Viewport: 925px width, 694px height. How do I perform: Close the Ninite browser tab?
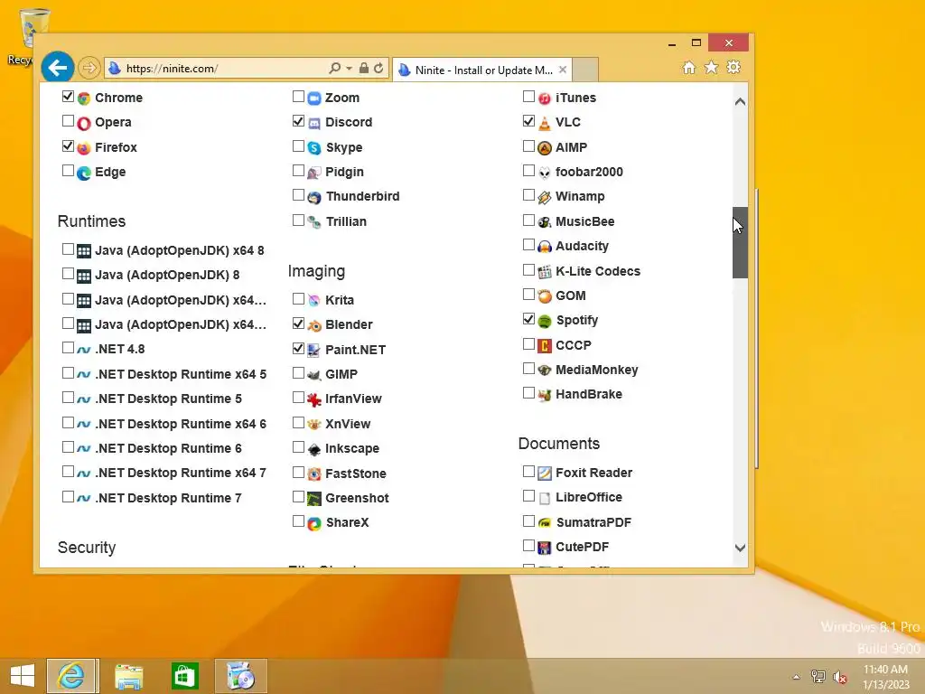coord(563,70)
